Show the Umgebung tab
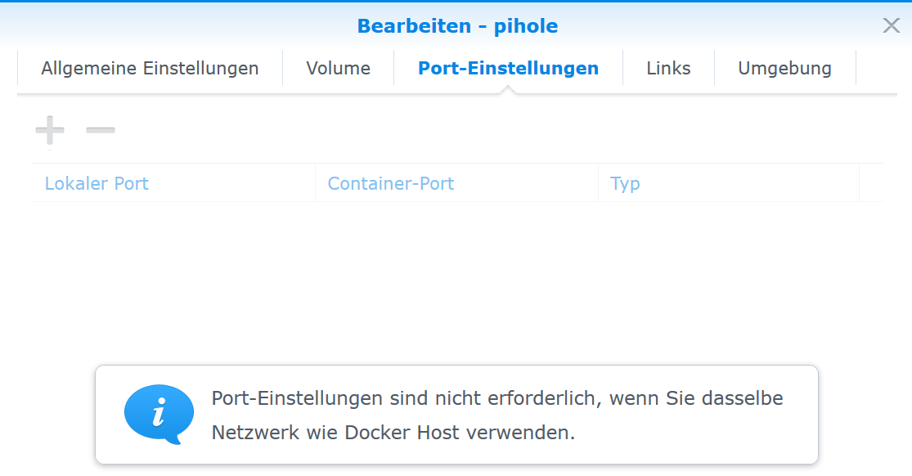This screenshot has width=912, height=476. point(784,69)
